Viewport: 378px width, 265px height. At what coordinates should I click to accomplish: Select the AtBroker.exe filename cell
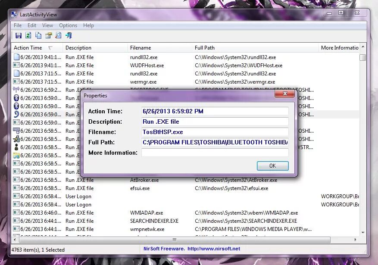tap(144, 180)
